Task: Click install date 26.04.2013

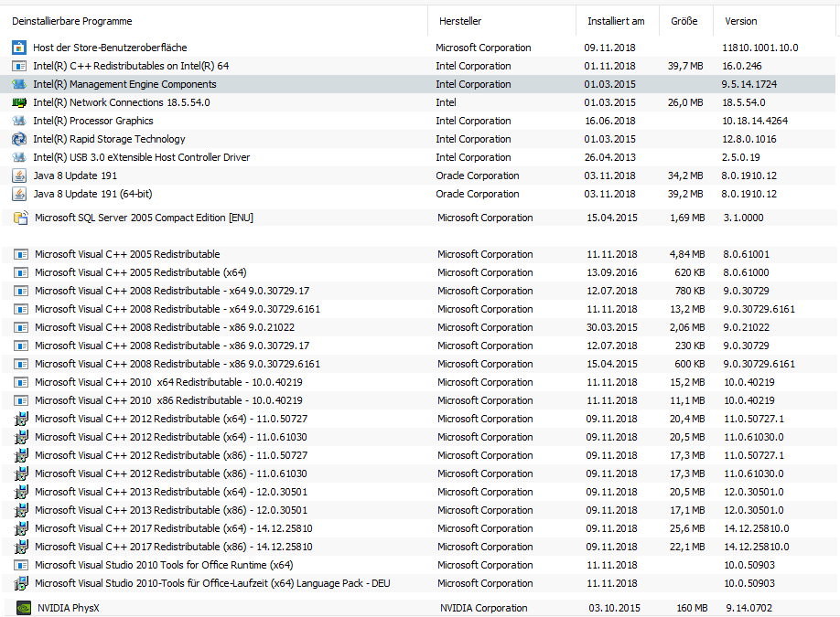Action: [609, 157]
